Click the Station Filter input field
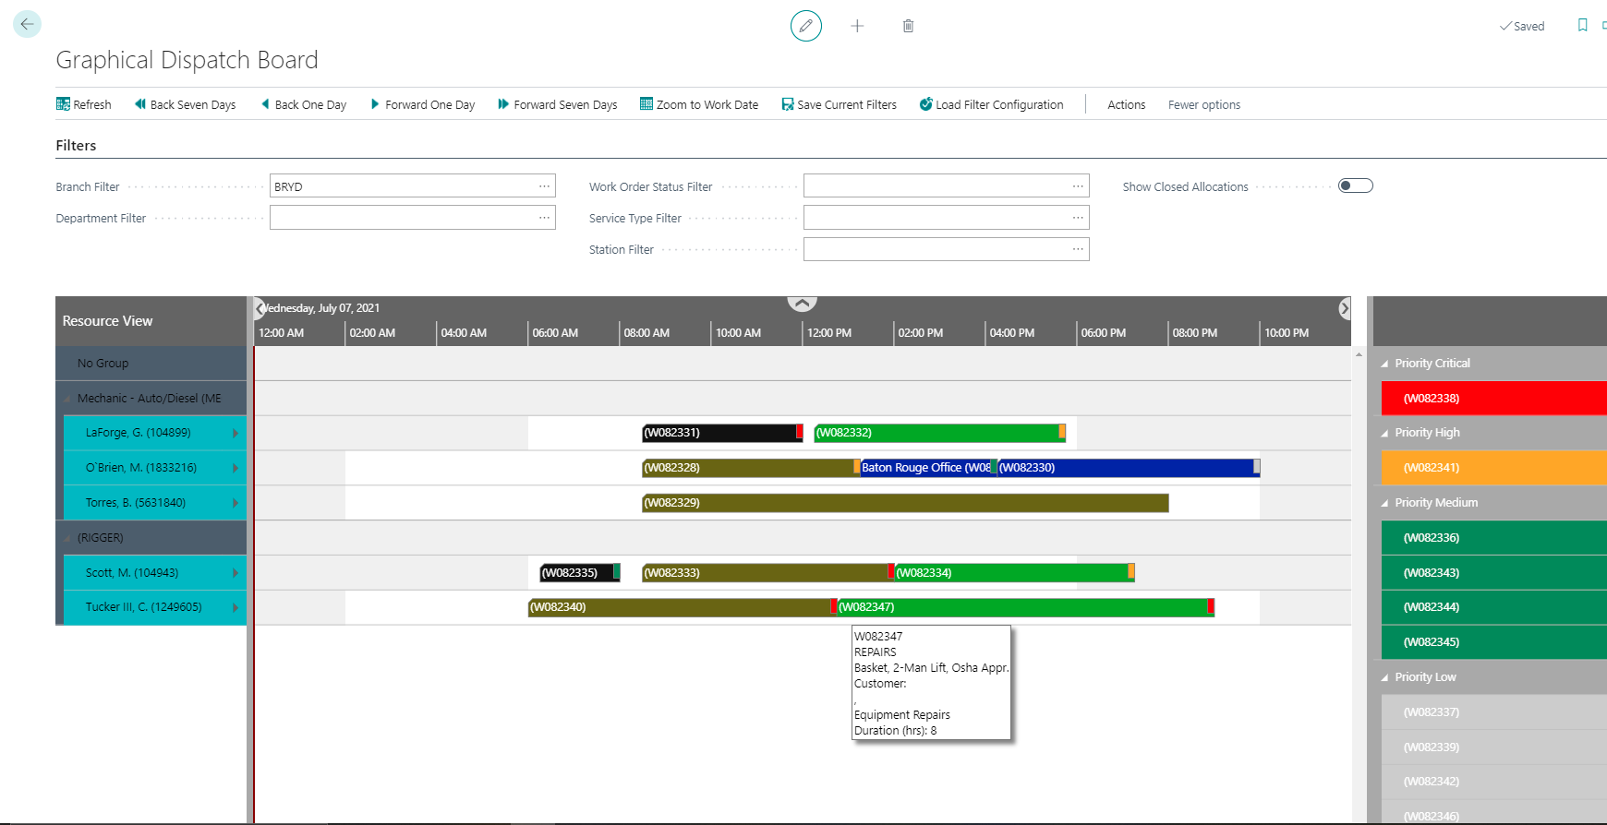This screenshot has width=1607, height=825. click(935, 249)
